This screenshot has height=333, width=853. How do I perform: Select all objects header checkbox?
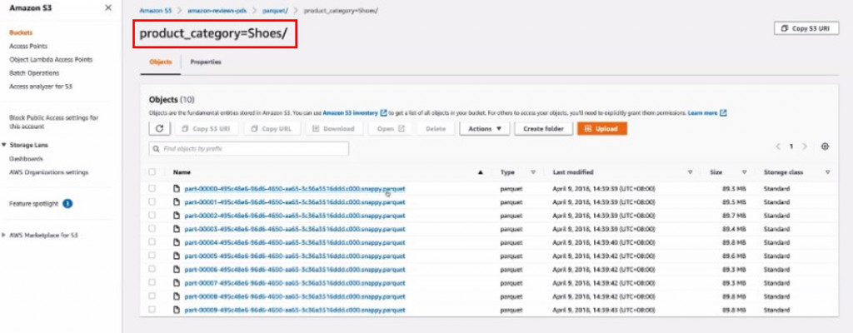[x=152, y=172]
